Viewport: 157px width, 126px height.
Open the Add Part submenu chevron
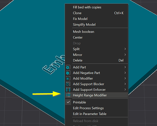(125, 67)
